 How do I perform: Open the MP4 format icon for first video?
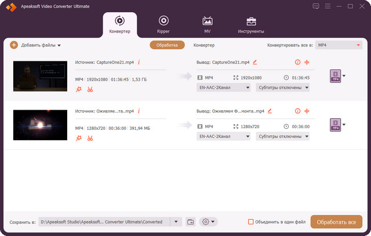point(334,76)
